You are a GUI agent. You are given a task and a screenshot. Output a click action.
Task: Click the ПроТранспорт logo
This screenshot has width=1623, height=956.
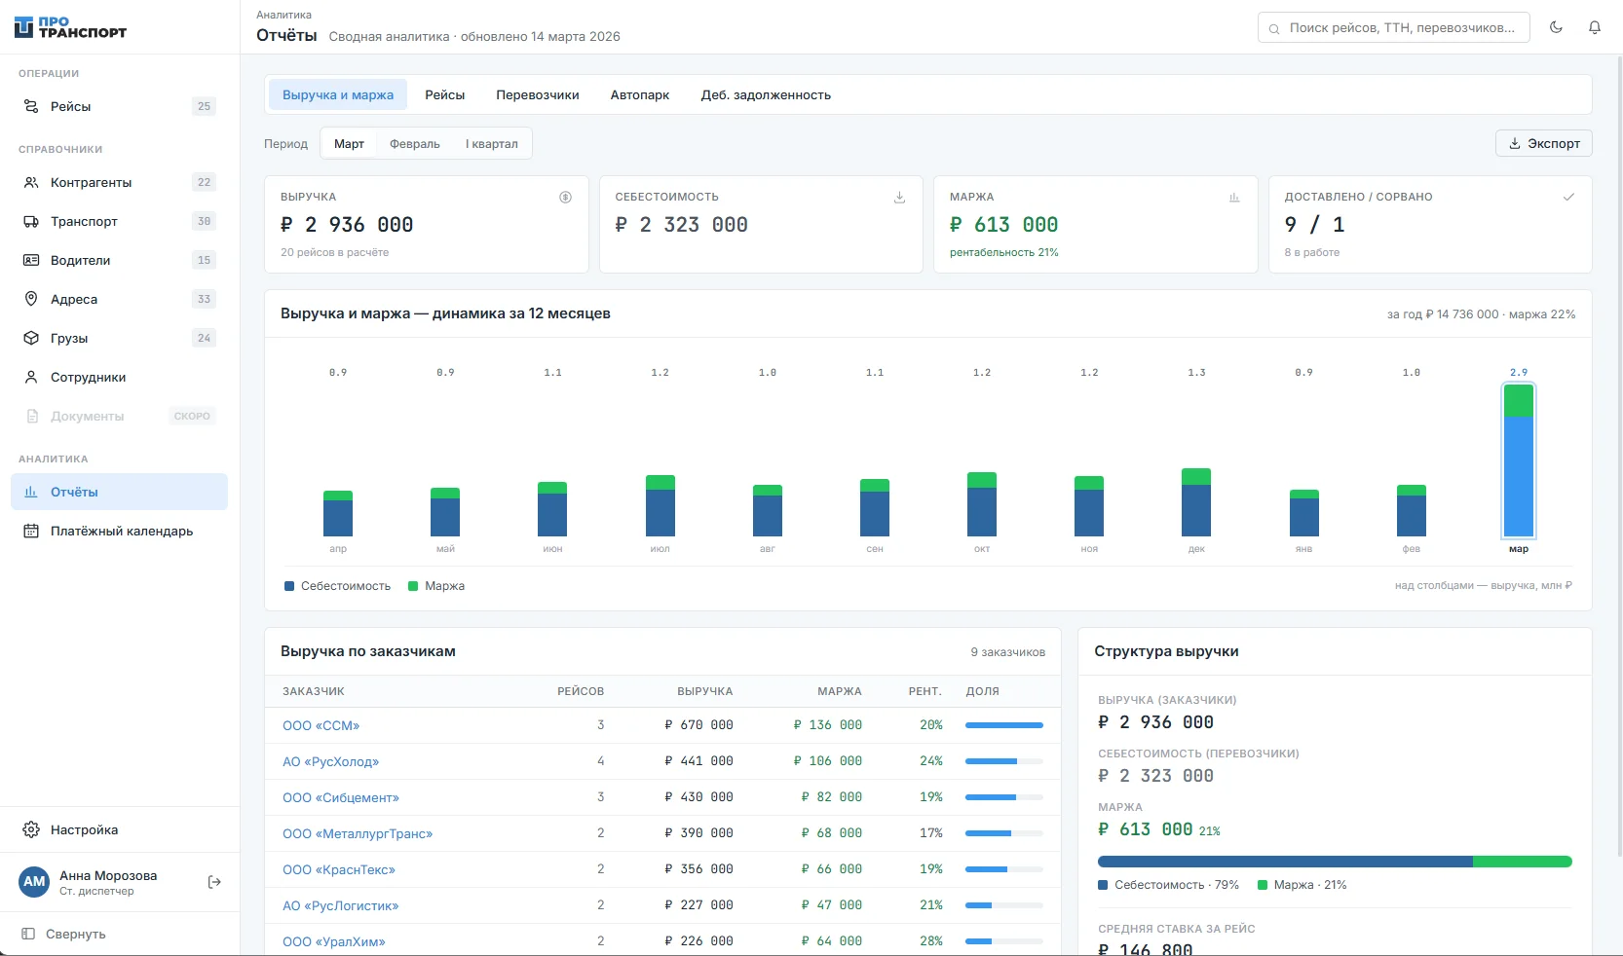71,27
